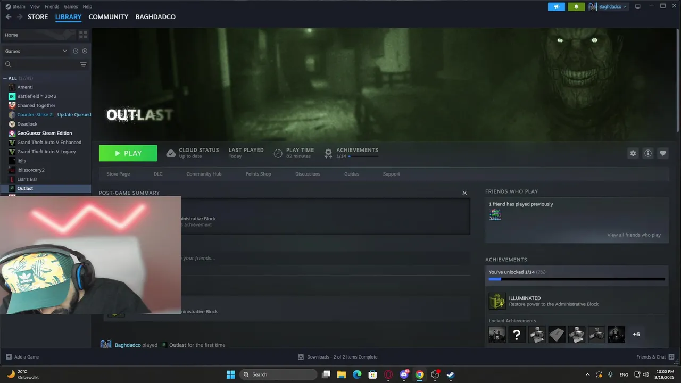
Task: Show hidden system tray icons
Action: click(x=587, y=374)
